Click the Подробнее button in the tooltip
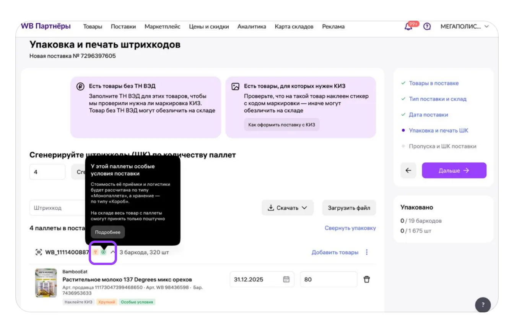This screenshot has height=333, width=514. (x=108, y=232)
